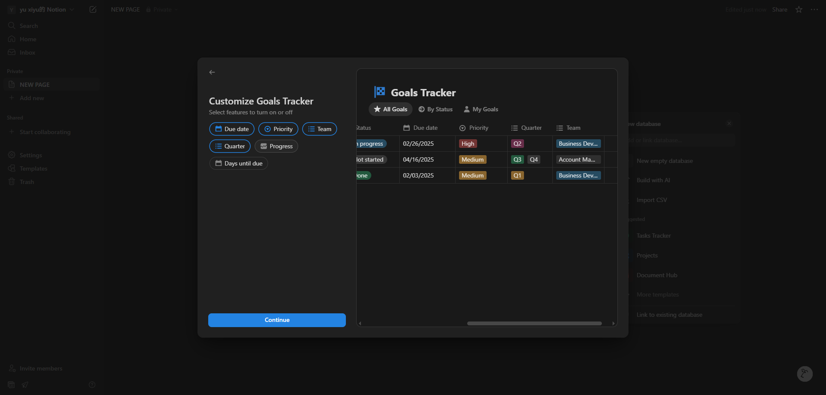Click the Not started status tag
826x395 pixels.
point(371,159)
